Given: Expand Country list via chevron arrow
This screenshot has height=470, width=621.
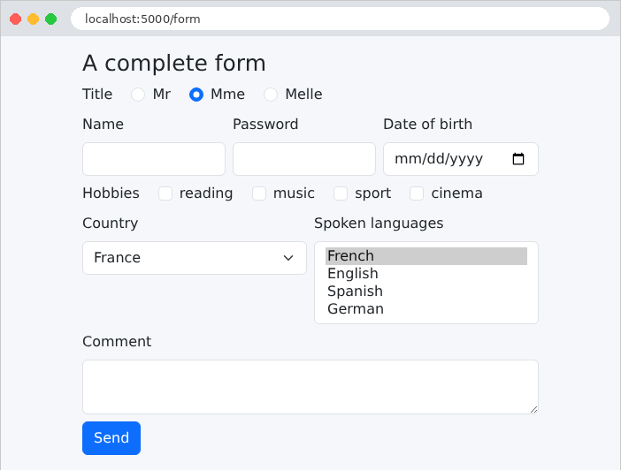Looking at the screenshot, I should tap(288, 258).
